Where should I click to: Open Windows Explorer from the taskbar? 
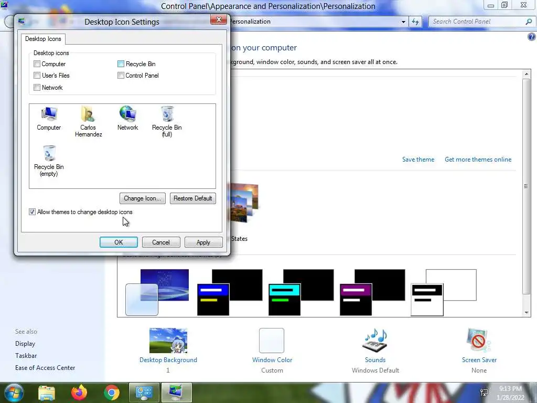pyautogui.click(x=47, y=393)
